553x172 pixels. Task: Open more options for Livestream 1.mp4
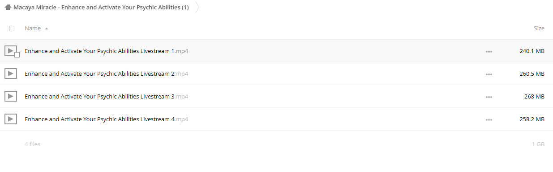coord(489,52)
